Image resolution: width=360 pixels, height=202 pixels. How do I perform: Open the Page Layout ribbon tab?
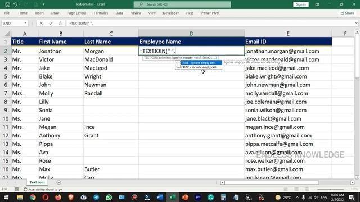(x=76, y=13)
